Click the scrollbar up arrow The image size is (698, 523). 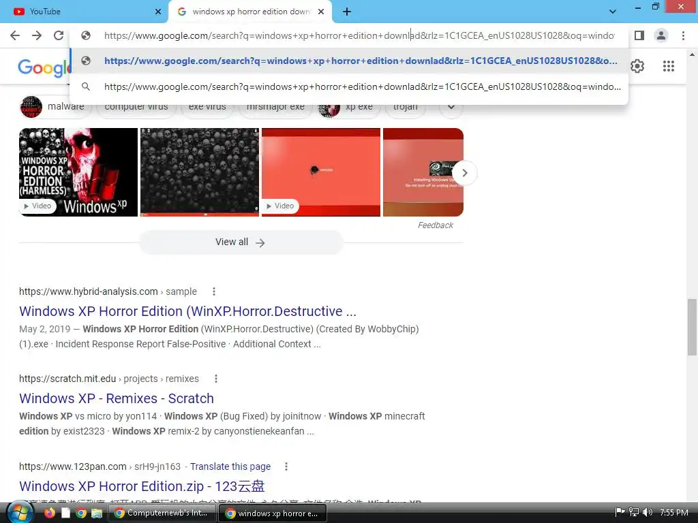point(692,54)
